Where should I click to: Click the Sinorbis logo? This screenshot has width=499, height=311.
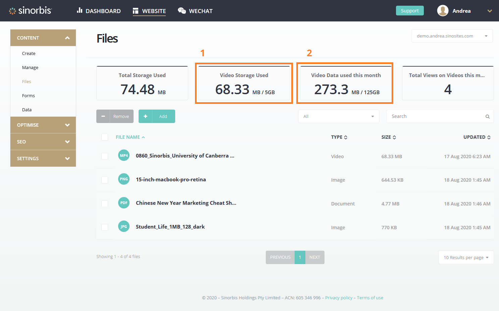point(30,11)
